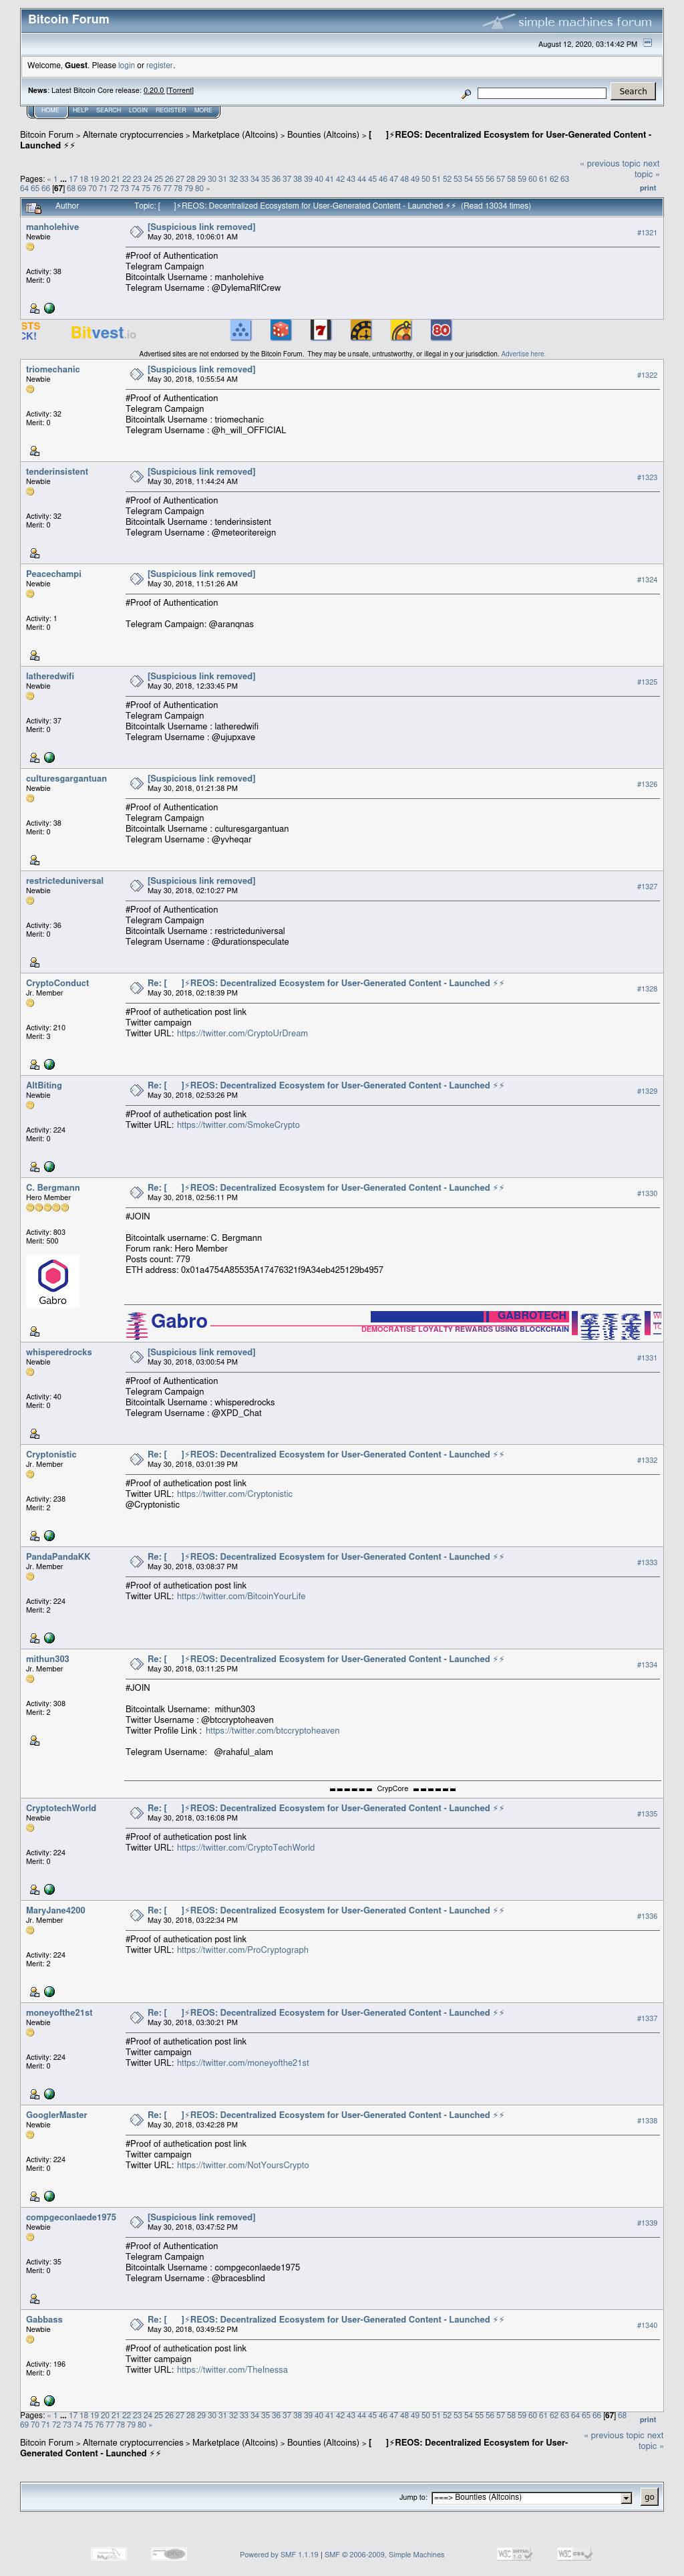This screenshot has width=684, height=2576.
Task: Open manholehive's website globe icon
Action: 50,308
